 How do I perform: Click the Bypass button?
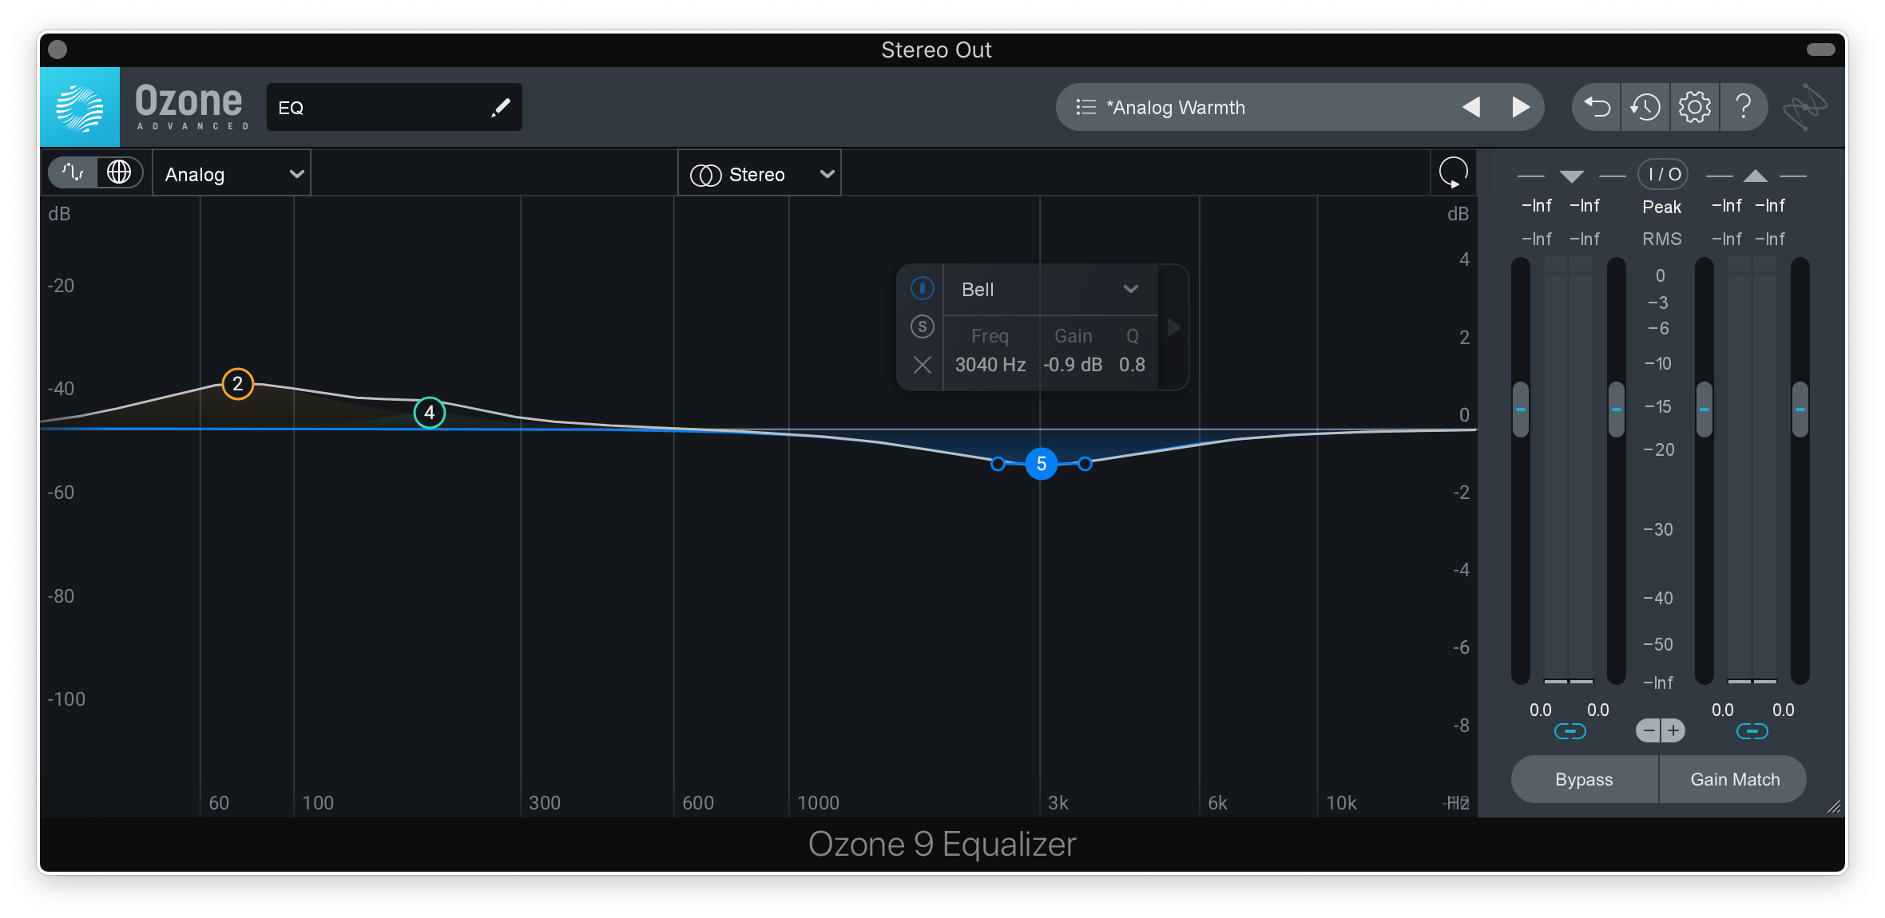[1584, 779]
